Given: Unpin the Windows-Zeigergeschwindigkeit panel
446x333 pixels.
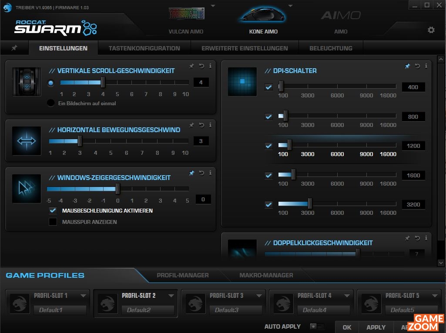Looking at the screenshot, I should click(191, 173).
